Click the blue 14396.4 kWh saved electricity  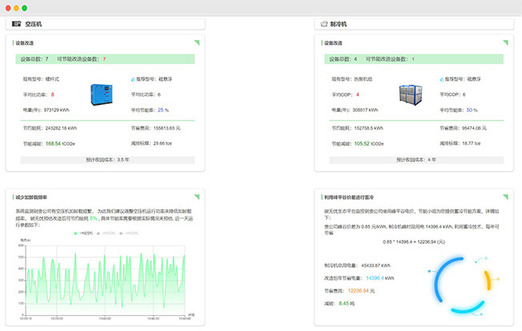coord(380,278)
